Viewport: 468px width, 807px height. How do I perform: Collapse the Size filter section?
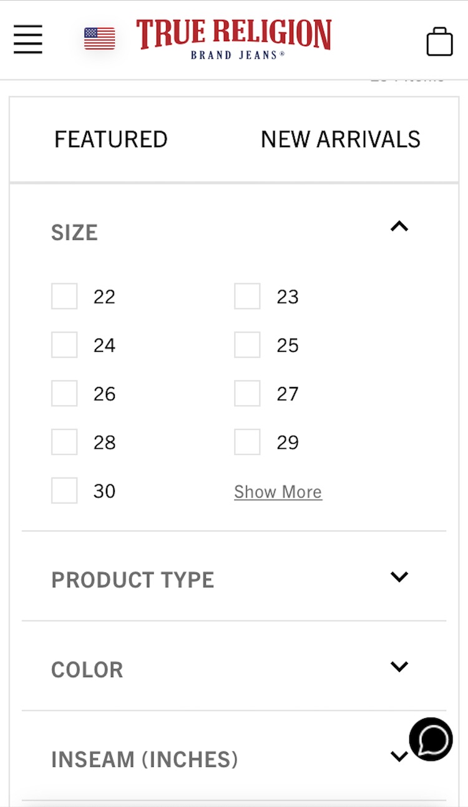click(399, 226)
